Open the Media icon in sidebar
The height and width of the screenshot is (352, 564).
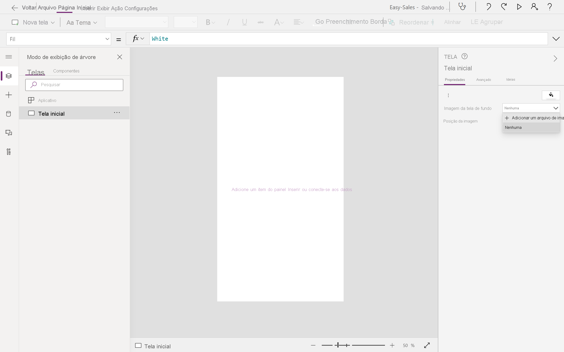pos(9,133)
